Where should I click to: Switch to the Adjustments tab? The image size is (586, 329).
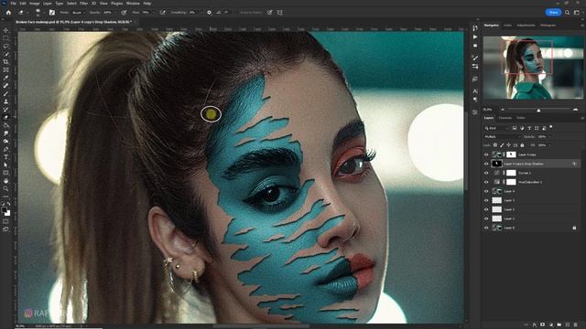point(526,26)
